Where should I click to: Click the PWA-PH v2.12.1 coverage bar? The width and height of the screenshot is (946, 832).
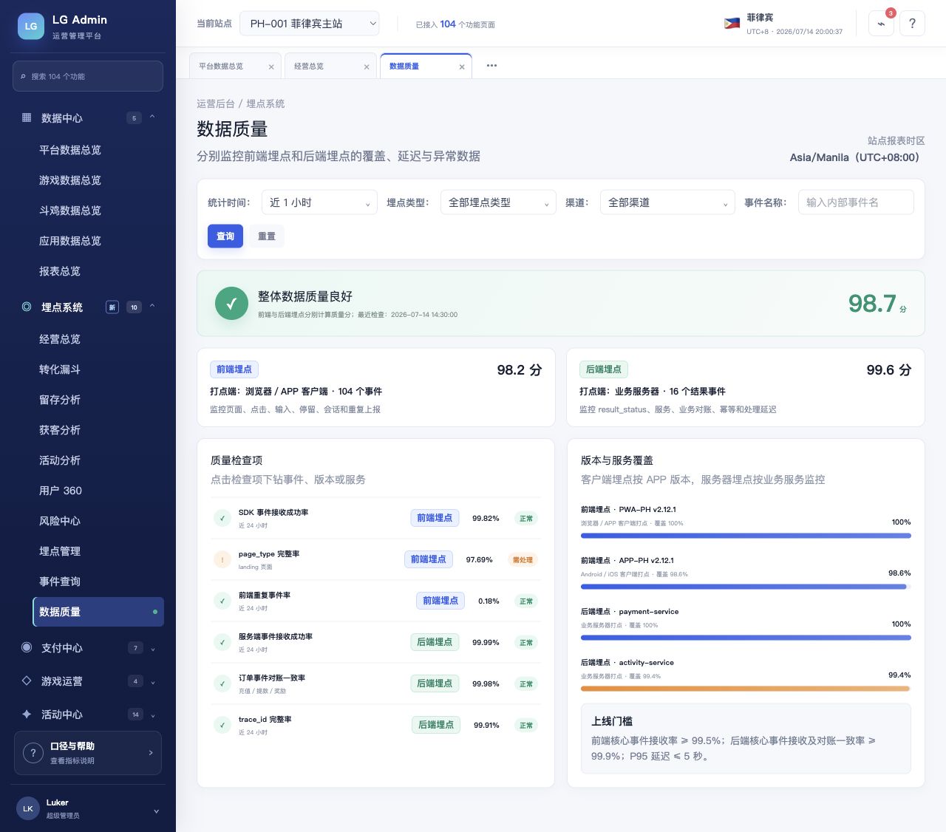pyautogui.click(x=746, y=536)
